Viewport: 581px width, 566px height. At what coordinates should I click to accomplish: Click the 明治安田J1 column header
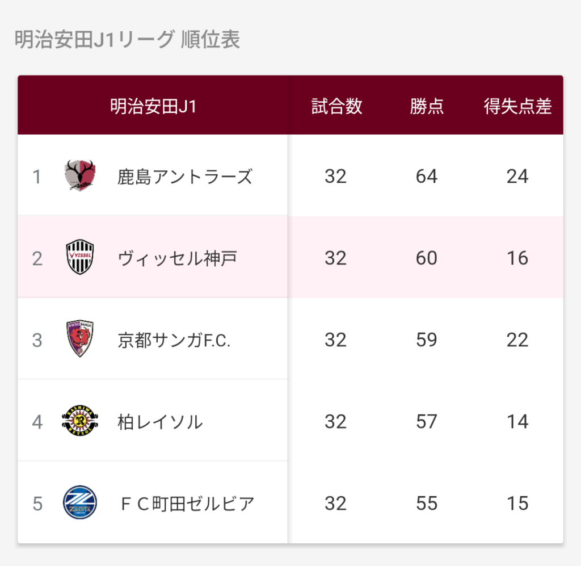(x=153, y=106)
